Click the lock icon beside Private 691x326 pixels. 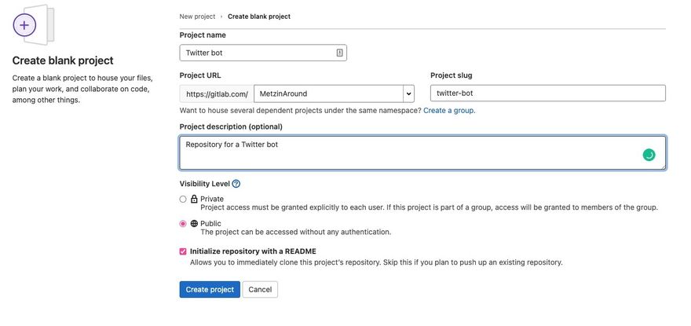coord(194,200)
